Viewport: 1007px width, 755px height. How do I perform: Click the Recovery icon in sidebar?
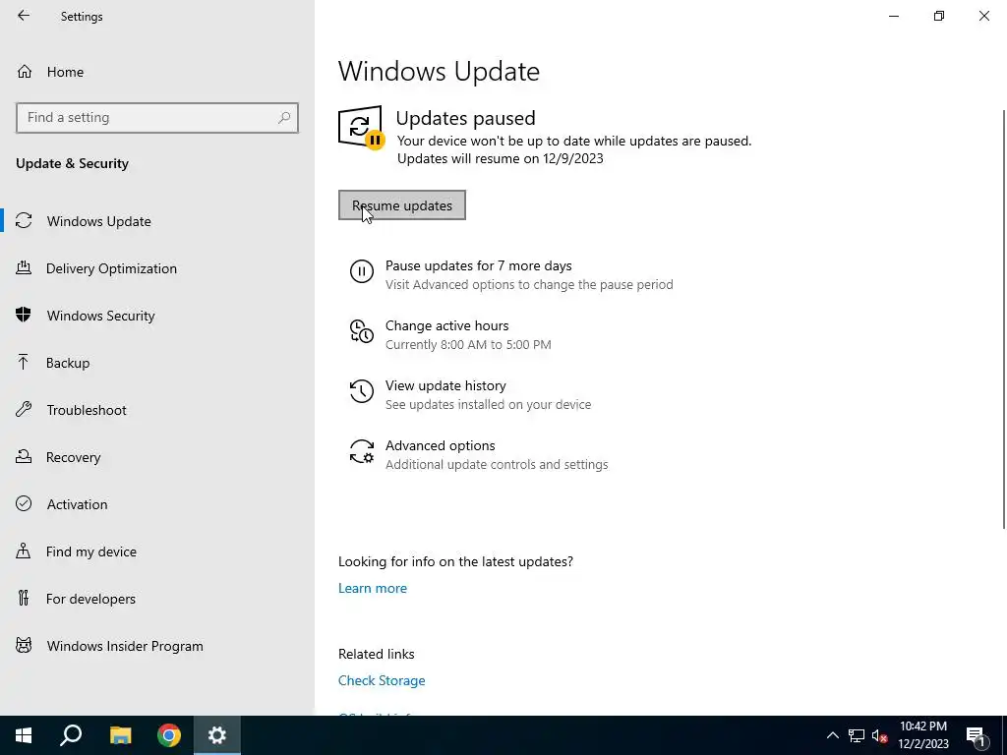coord(24,457)
